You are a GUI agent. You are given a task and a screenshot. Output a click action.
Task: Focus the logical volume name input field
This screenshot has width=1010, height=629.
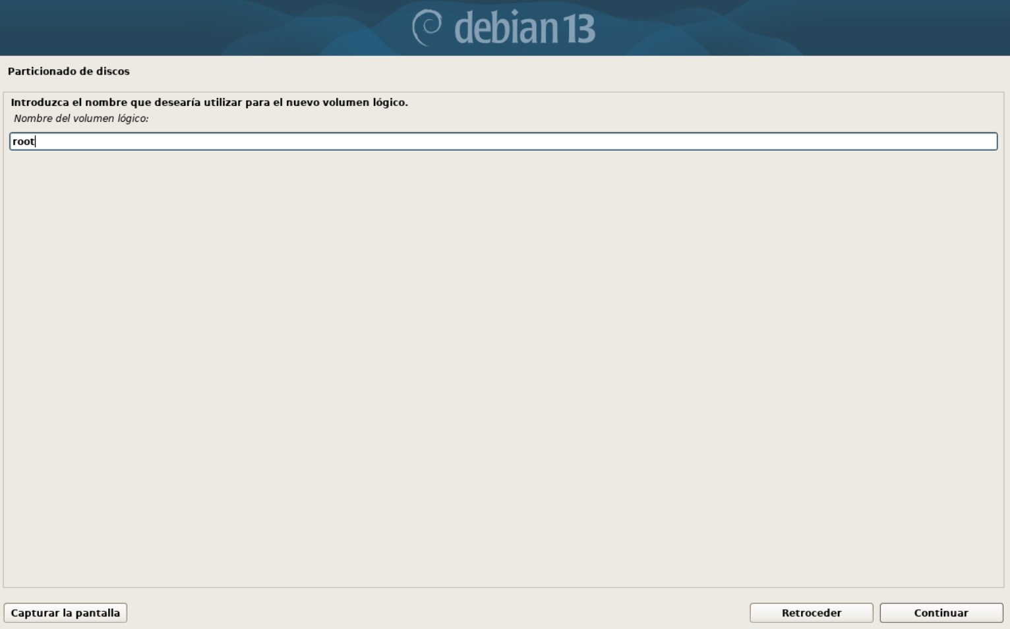coord(503,141)
